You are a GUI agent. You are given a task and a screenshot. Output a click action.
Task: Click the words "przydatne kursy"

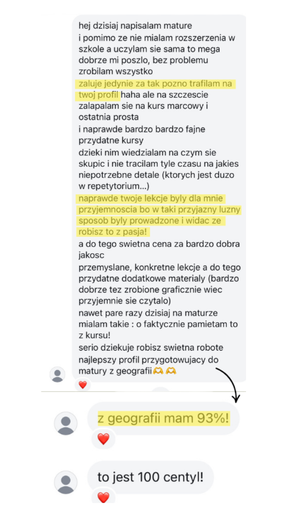pos(111,140)
